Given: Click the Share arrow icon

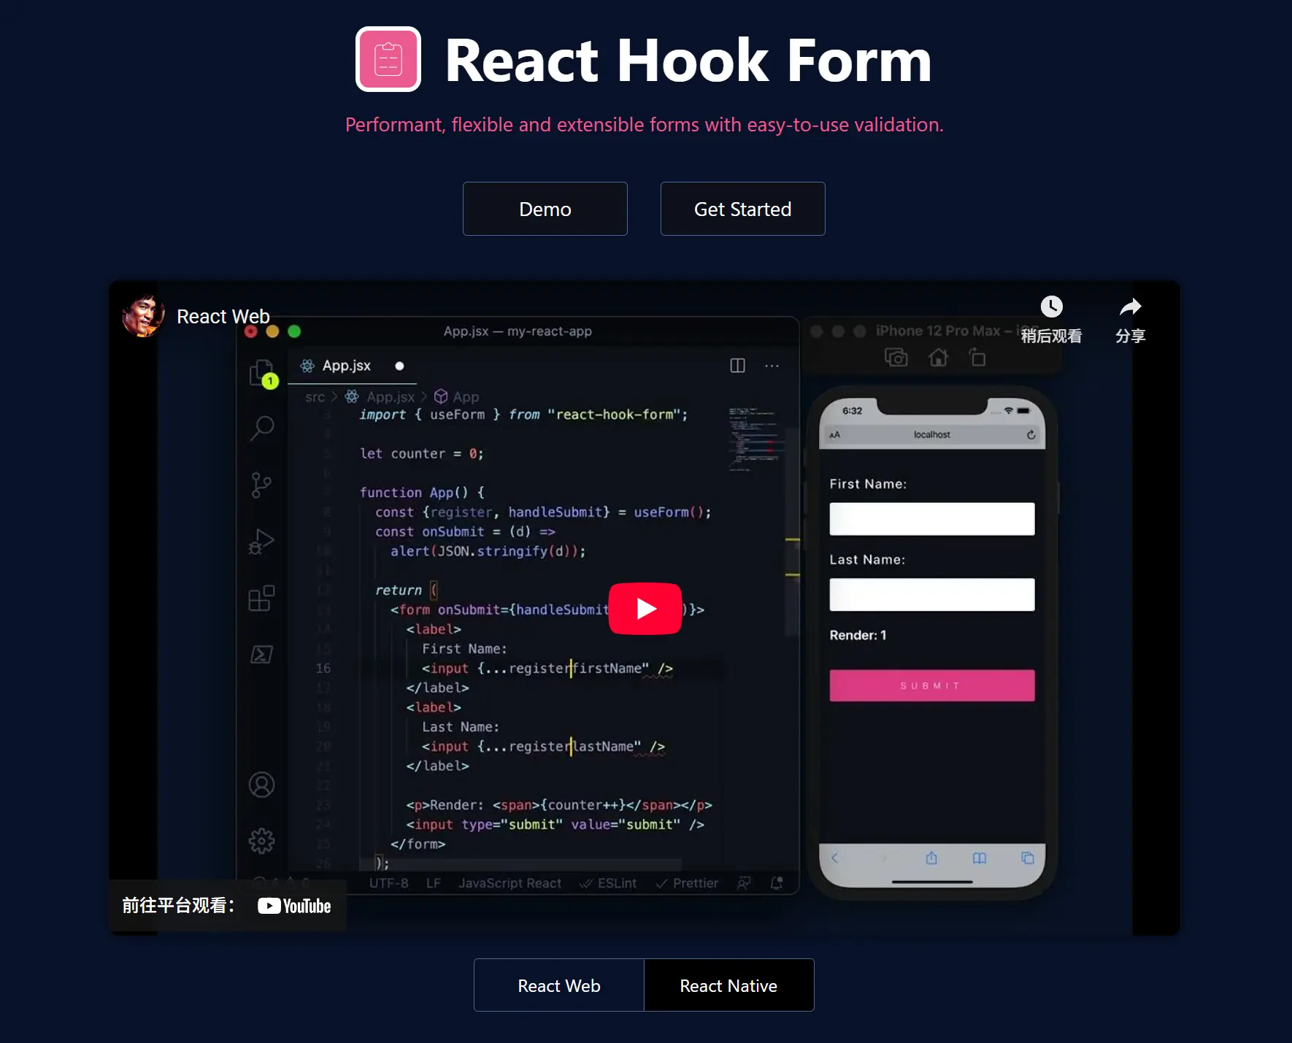Looking at the screenshot, I should [1130, 307].
